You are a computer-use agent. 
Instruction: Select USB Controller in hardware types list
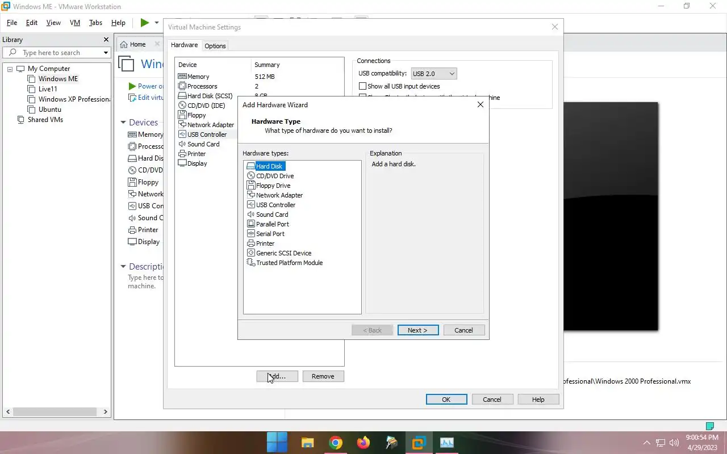tap(271, 205)
